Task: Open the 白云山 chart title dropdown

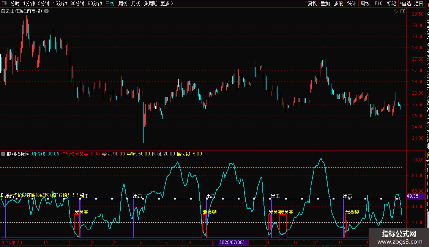Action: (x=47, y=11)
